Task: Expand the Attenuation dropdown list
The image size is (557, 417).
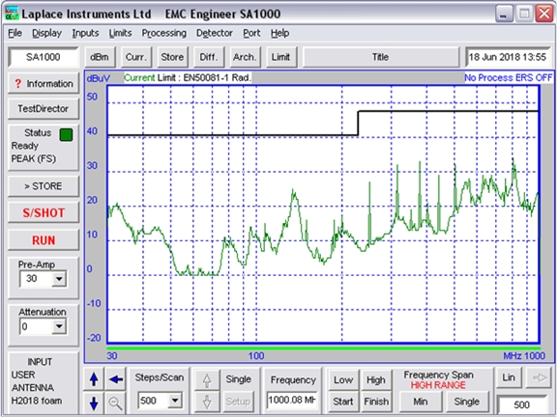Action: tap(59, 326)
